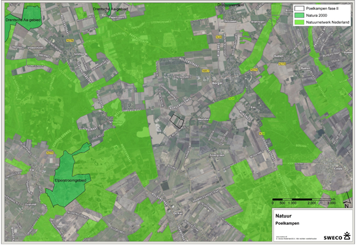Click the 'Natuur' map title
The height and width of the screenshot is (245, 356).
pyautogui.click(x=283, y=216)
